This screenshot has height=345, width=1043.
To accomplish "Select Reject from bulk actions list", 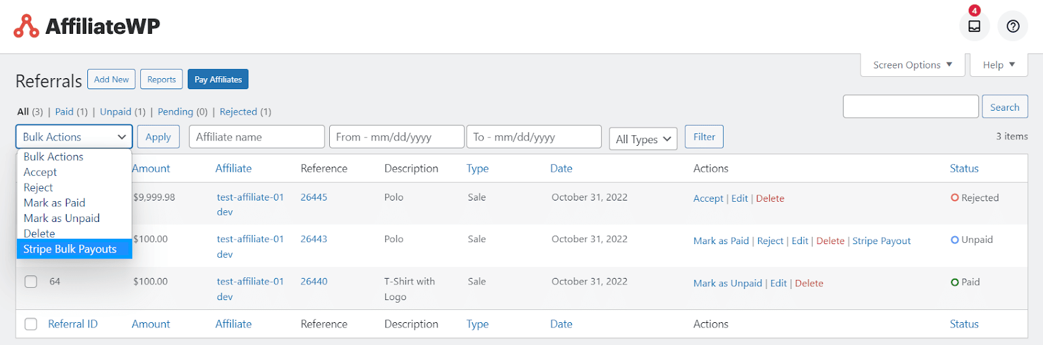I will click(74, 187).
